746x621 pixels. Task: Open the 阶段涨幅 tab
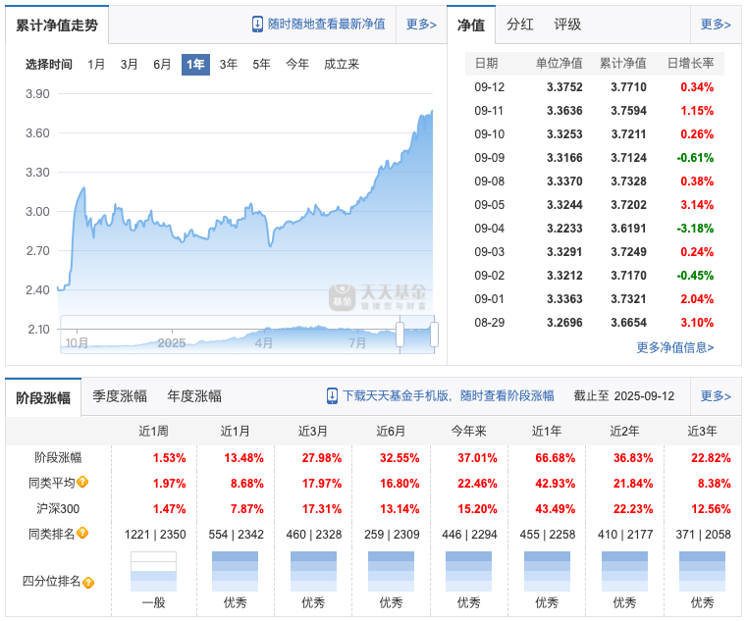(x=43, y=397)
